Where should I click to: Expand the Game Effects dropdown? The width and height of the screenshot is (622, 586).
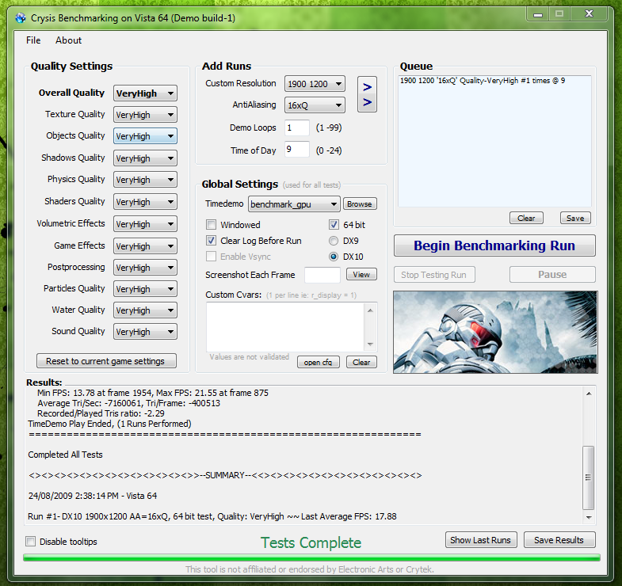tap(145, 246)
